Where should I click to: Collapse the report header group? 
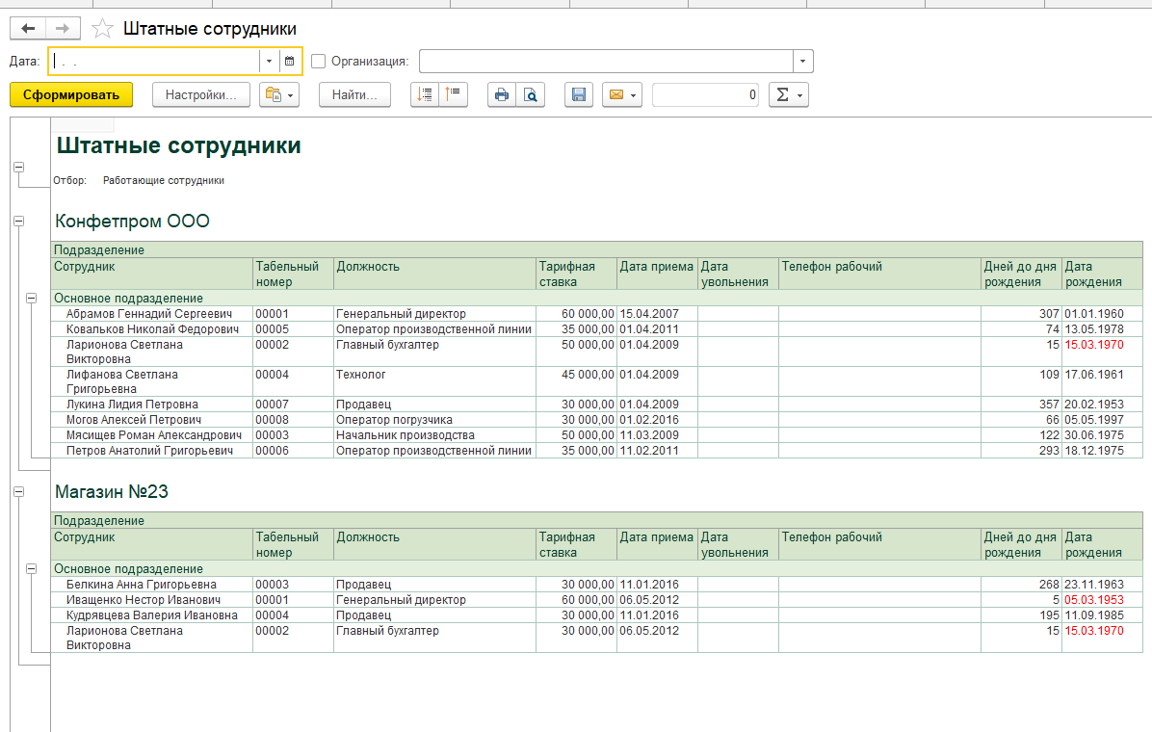tap(19, 168)
